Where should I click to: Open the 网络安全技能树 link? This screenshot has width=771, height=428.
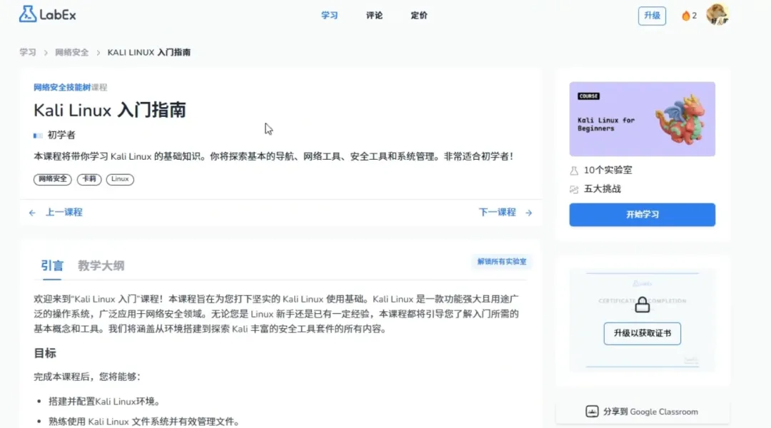(62, 88)
